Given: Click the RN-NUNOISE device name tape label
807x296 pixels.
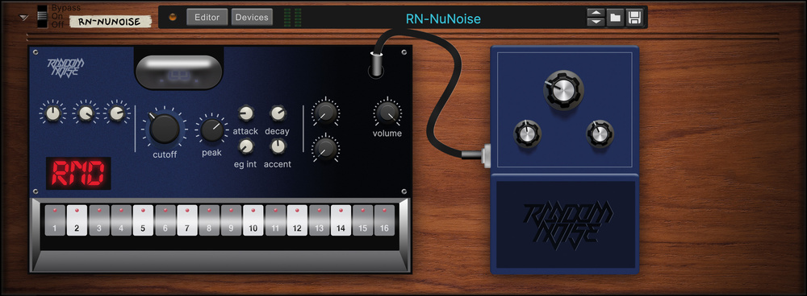Looking at the screenshot, I should tap(110, 22).
